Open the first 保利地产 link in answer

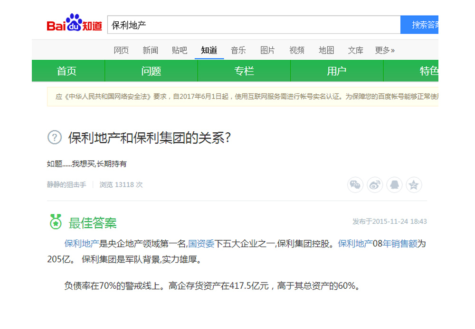coord(82,243)
